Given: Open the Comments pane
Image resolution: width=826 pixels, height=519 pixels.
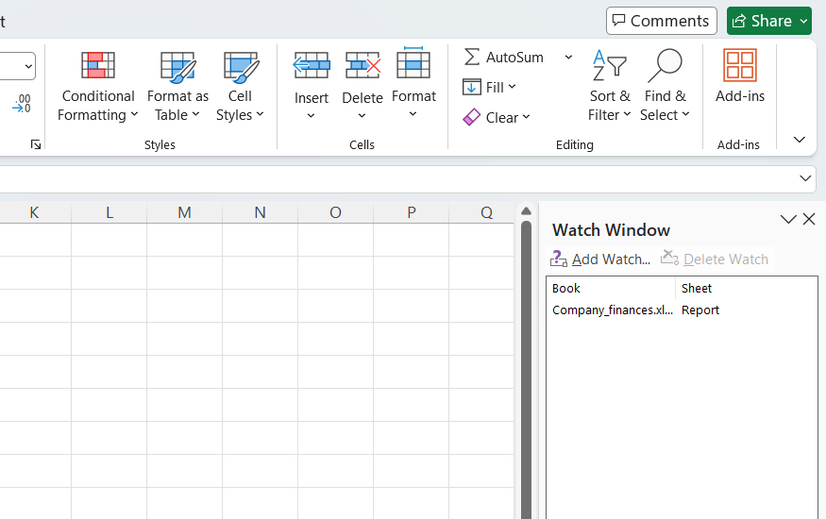Looking at the screenshot, I should [x=661, y=21].
